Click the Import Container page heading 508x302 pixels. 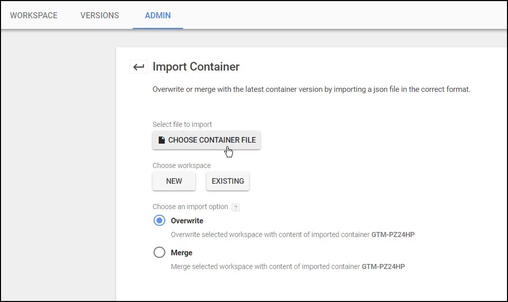coord(196,66)
